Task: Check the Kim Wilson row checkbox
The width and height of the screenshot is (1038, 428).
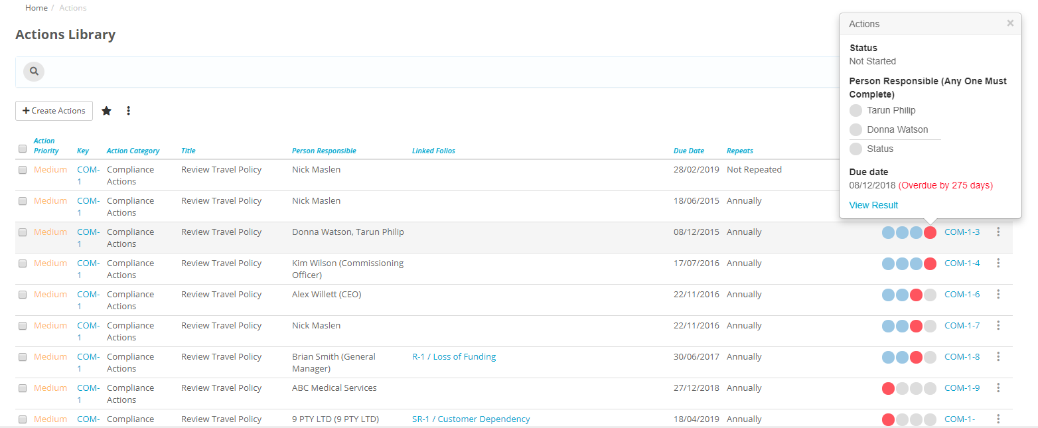Action: click(x=23, y=263)
